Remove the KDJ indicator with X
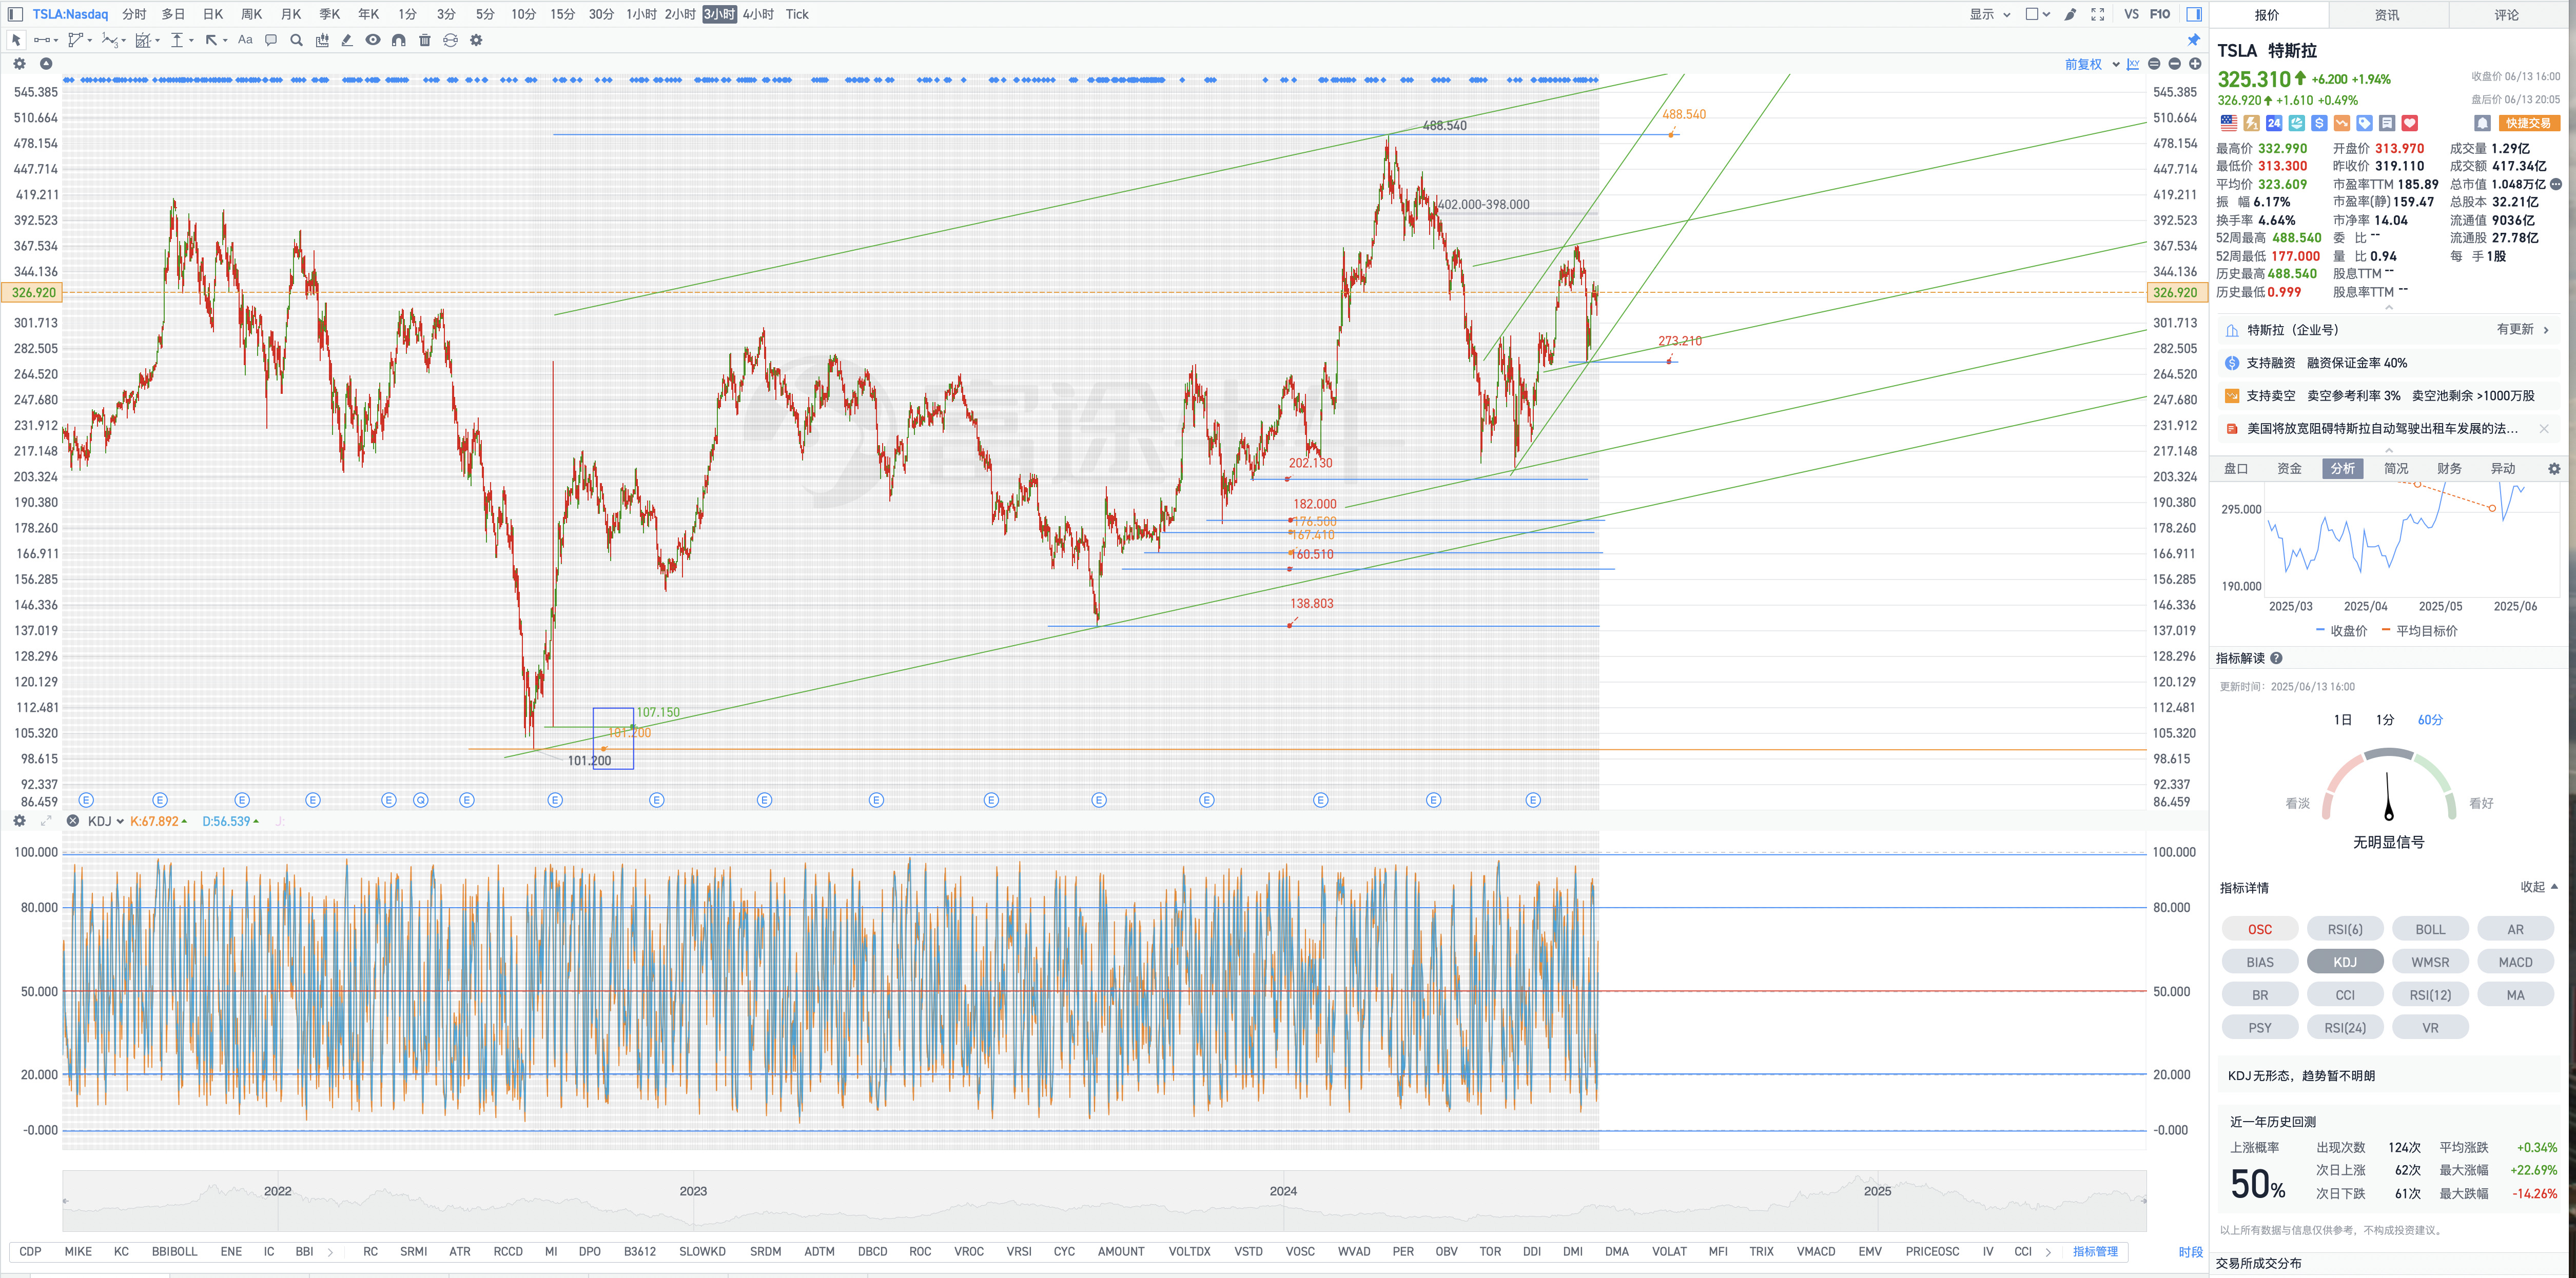Viewport: 2576px width, 1278px height. pyautogui.click(x=73, y=822)
